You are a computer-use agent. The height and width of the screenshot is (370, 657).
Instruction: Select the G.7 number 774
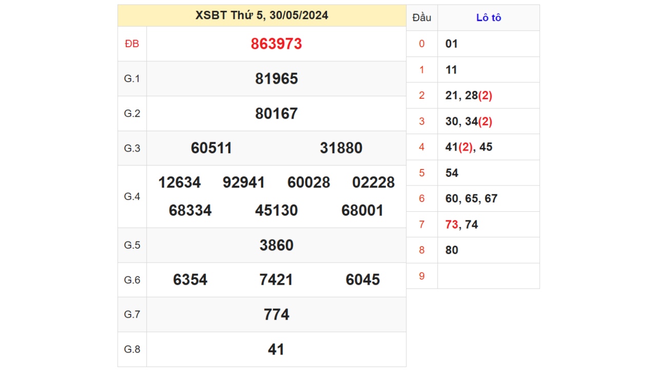(x=276, y=314)
